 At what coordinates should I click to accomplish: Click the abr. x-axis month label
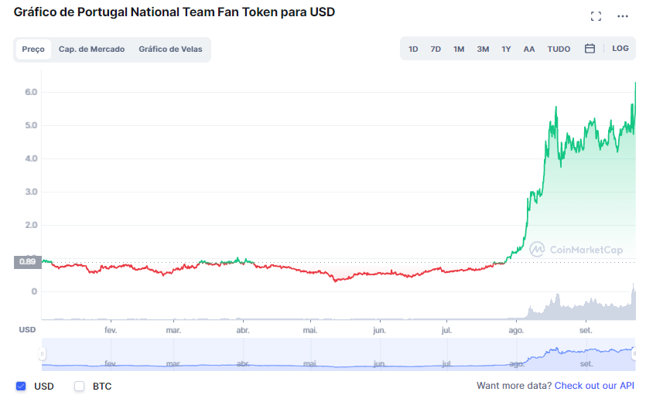click(x=243, y=330)
